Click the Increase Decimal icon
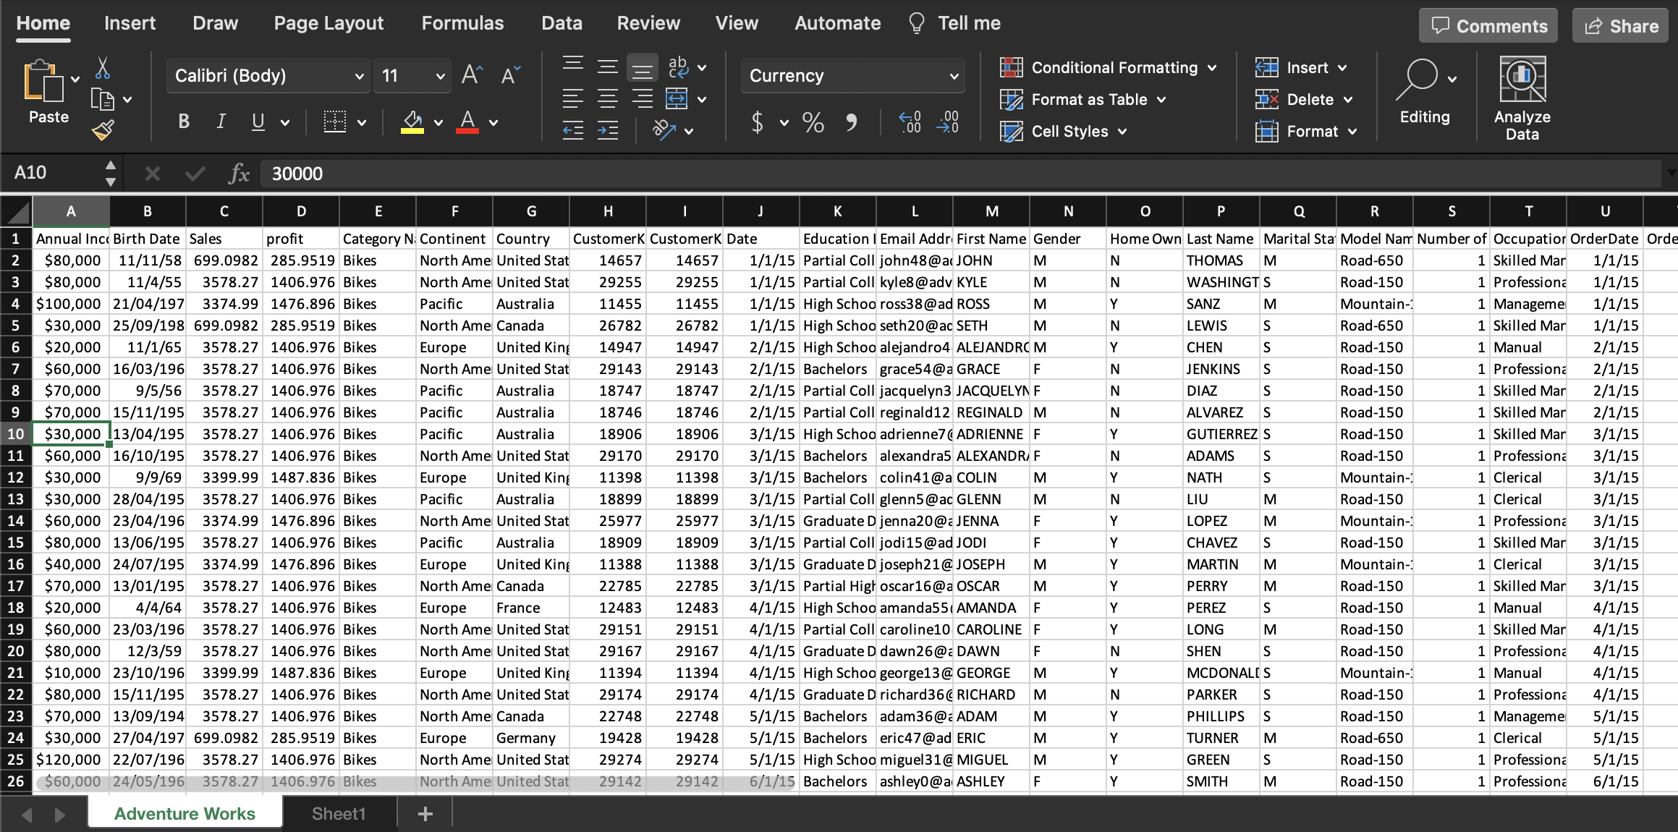 910,122
